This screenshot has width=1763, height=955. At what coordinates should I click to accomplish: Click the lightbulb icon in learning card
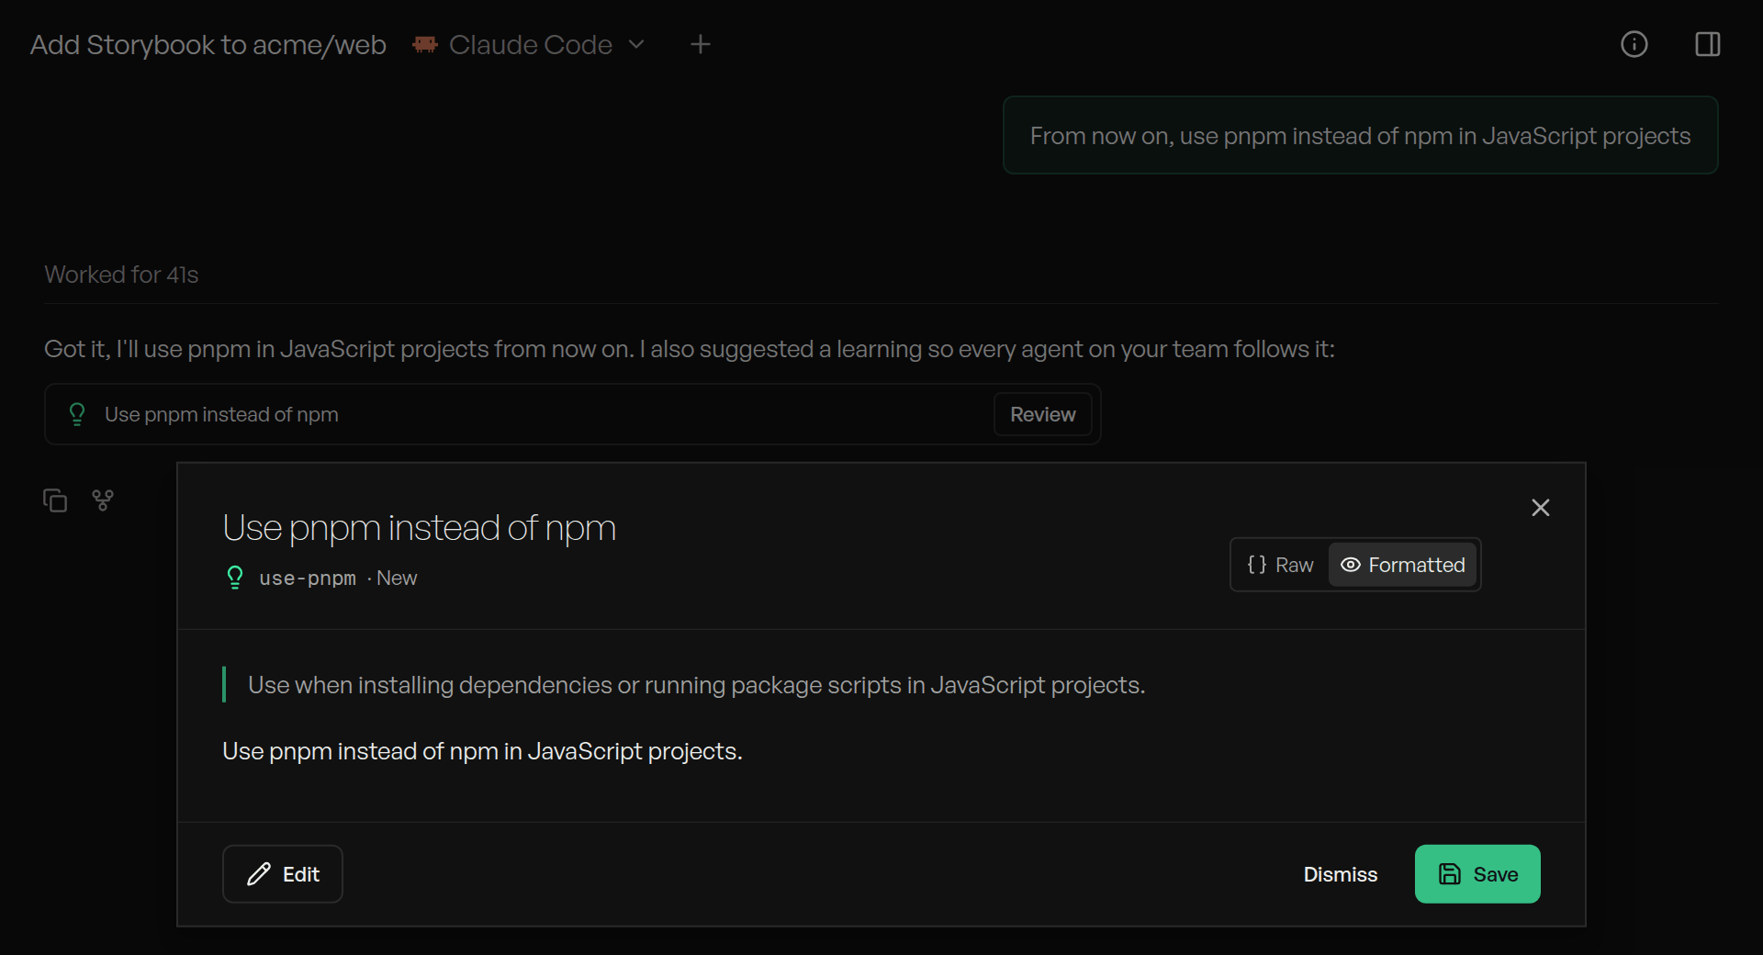click(77, 414)
